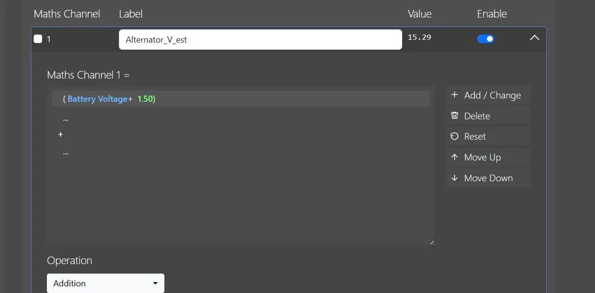The image size is (595, 293).
Task: Click the Label column header
Action: click(x=131, y=14)
